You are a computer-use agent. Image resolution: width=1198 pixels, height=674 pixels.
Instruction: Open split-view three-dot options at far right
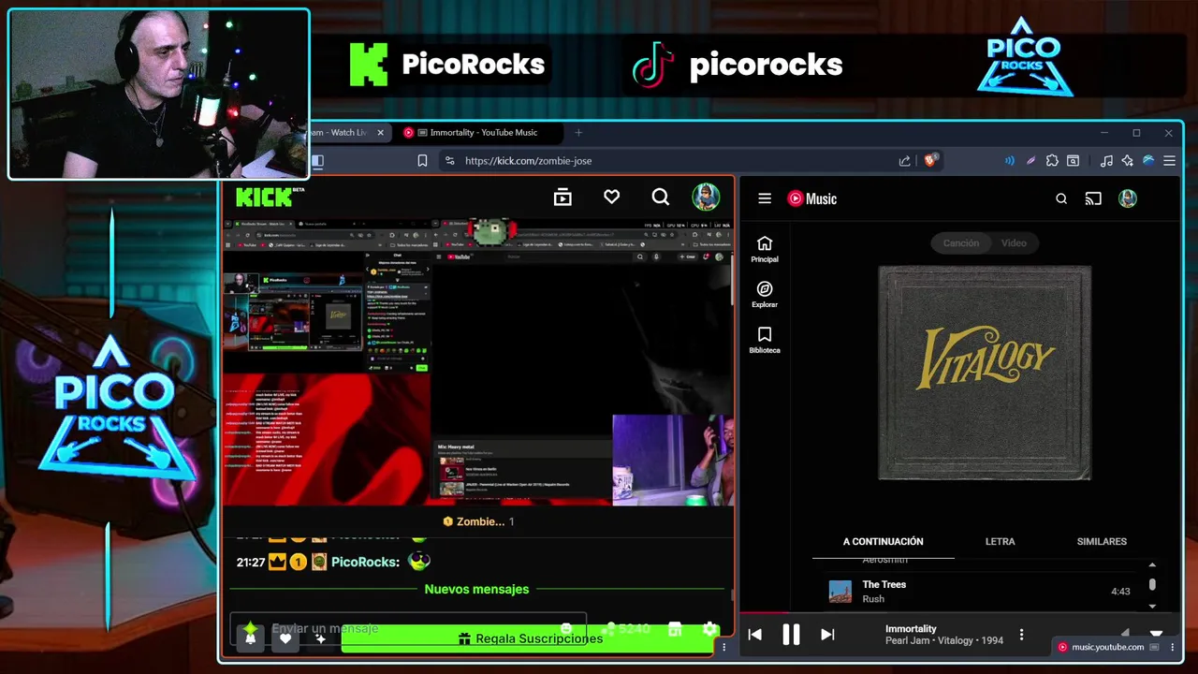[1172, 647]
